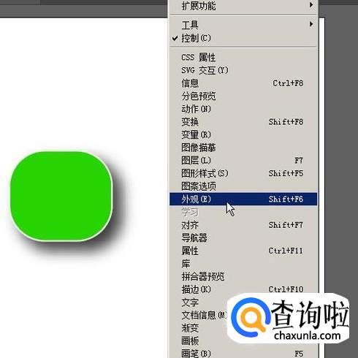
Task: Choose 拼合器预览 flattener preview entry
Action: (x=243, y=276)
